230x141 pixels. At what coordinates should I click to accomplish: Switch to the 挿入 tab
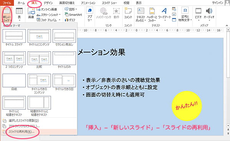click(x=34, y=3)
